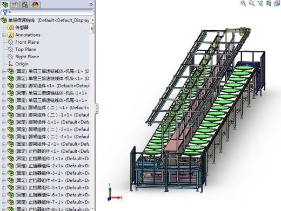Open the View Orientation cube icon
This screenshot has height=211, width=281.
click(x=277, y=3)
